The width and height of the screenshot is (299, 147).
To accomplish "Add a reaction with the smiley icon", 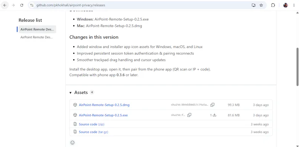I will (x=73, y=143).
